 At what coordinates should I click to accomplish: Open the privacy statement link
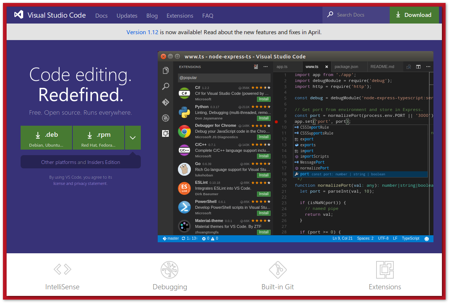(91, 183)
